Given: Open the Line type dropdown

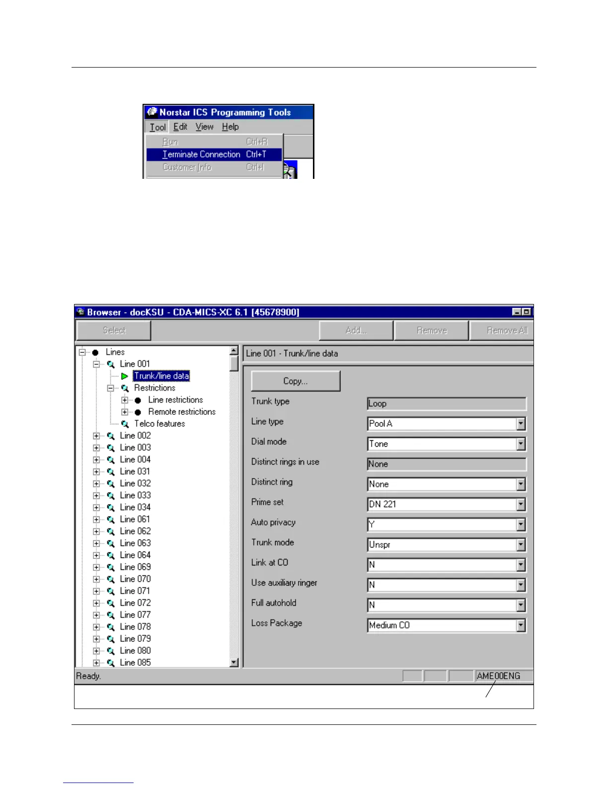Looking at the screenshot, I should 521,424.
